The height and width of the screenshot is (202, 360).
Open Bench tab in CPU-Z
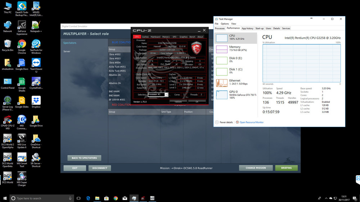pyautogui.click(x=192, y=37)
